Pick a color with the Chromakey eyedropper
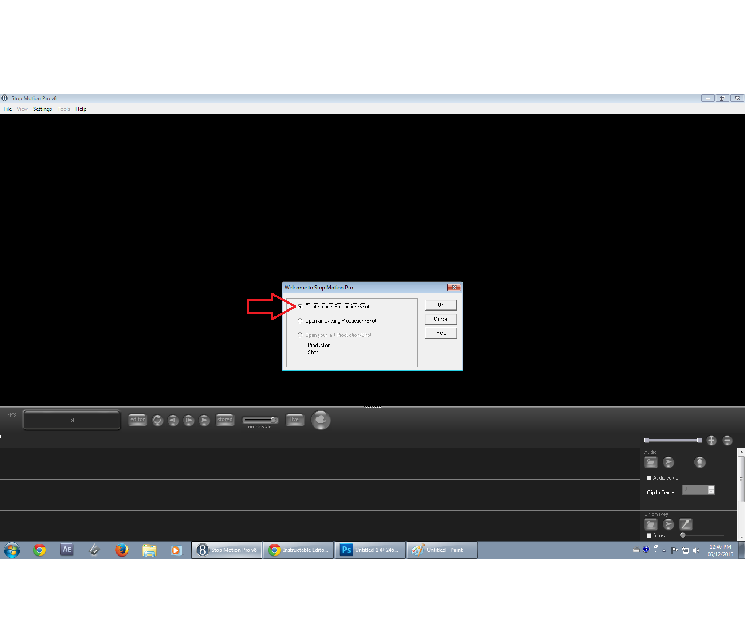This screenshot has width=745, height=636. click(x=686, y=524)
